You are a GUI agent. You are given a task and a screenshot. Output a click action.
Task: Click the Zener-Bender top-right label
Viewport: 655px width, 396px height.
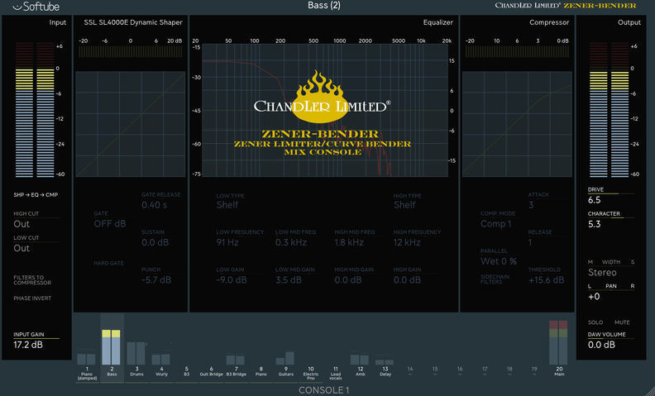(x=600, y=6)
